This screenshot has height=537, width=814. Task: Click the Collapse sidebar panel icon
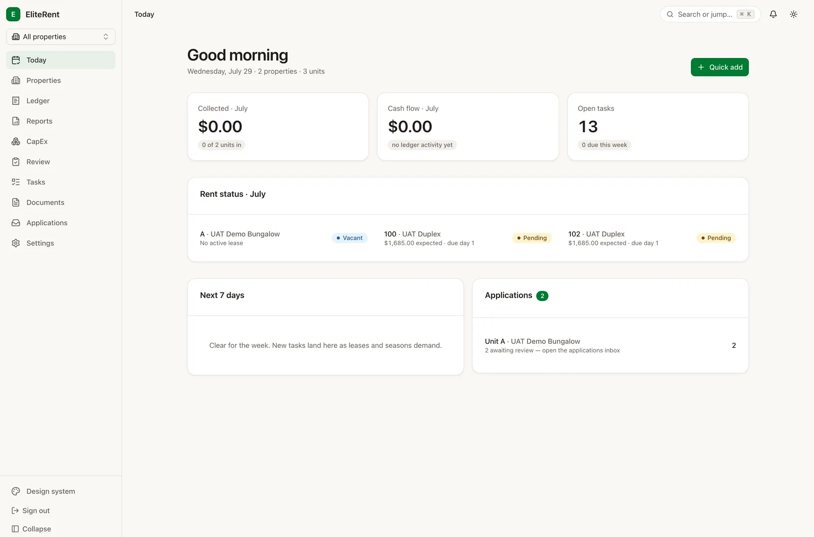pyautogui.click(x=15, y=529)
